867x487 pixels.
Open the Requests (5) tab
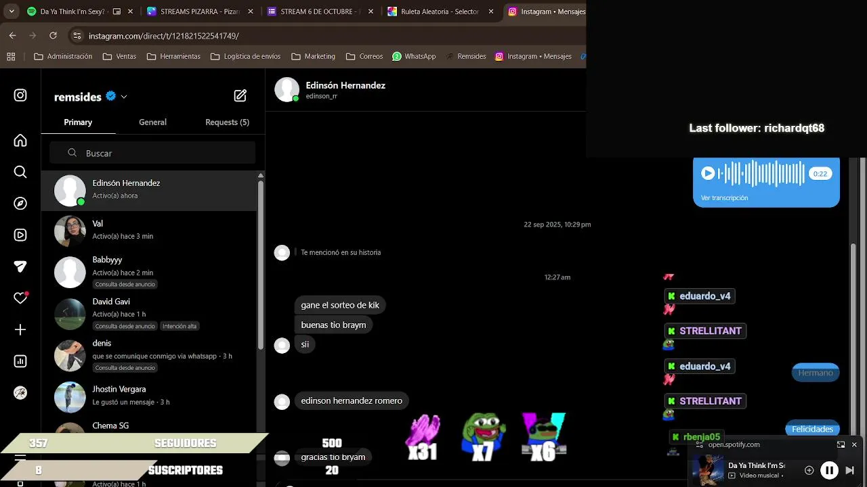click(x=227, y=122)
